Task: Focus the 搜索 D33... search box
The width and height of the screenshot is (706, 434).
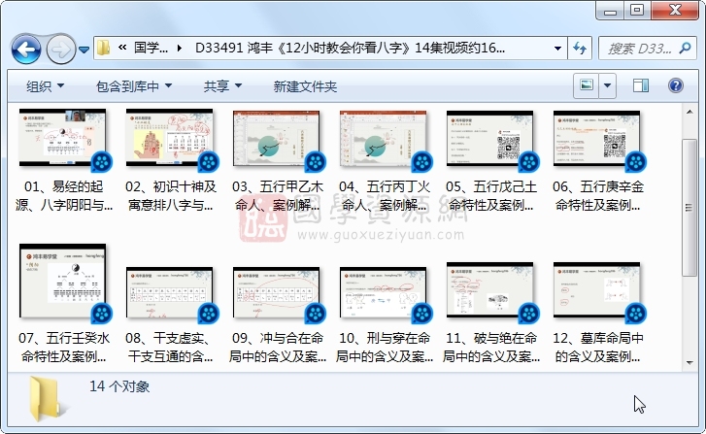Action: [640, 49]
